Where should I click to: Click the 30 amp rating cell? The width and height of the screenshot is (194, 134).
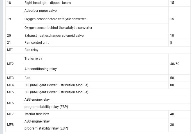[172, 125]
